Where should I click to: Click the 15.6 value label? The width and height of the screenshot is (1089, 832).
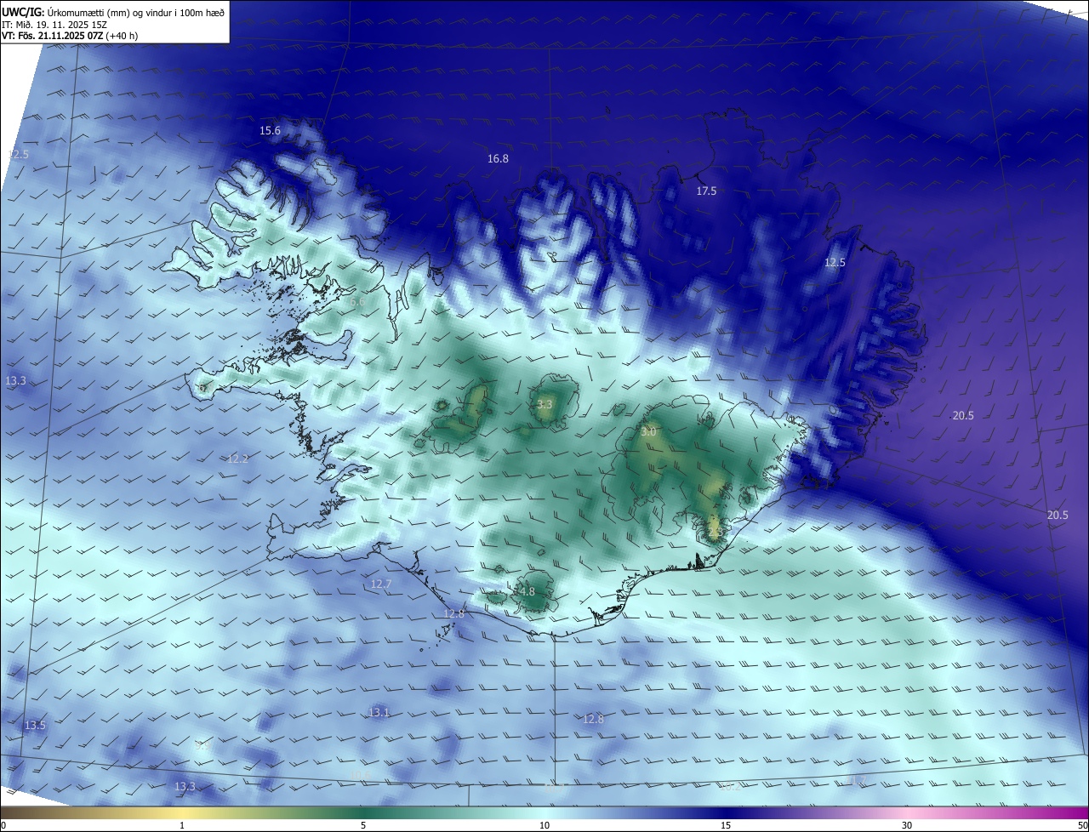[x=270, y=130]
